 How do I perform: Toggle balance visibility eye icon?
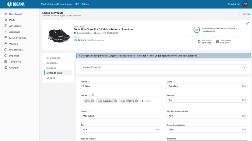pyautogui.click(x=238, y=4)
